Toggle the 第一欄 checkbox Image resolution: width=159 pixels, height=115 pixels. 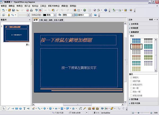coord(131,88)
